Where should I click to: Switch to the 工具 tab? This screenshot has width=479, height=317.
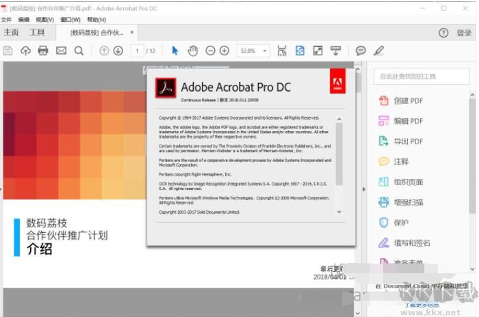tap(37, 32)
